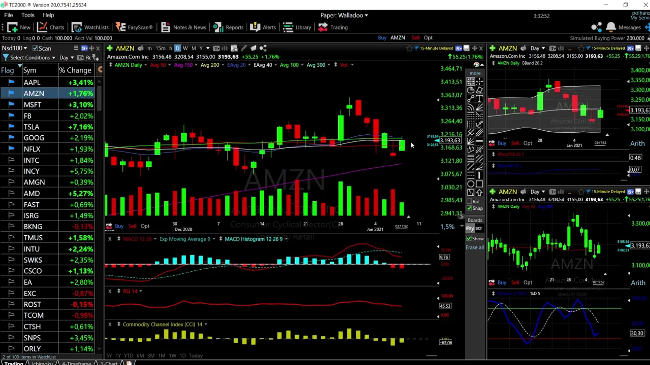Launch EasyScan from the toolbar
Image resolution: width=650 pixels, height=365 pixels.
coord(134,27)
